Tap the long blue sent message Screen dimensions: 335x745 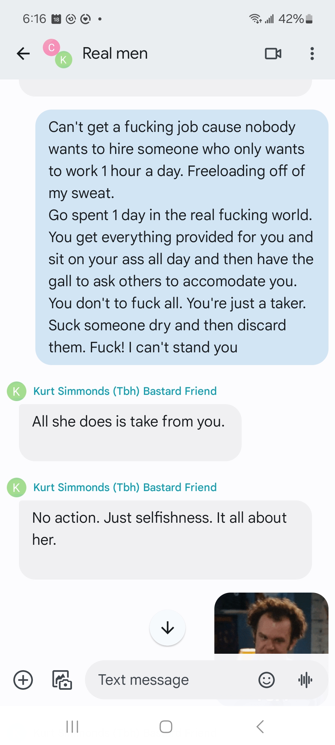point(182,237)
